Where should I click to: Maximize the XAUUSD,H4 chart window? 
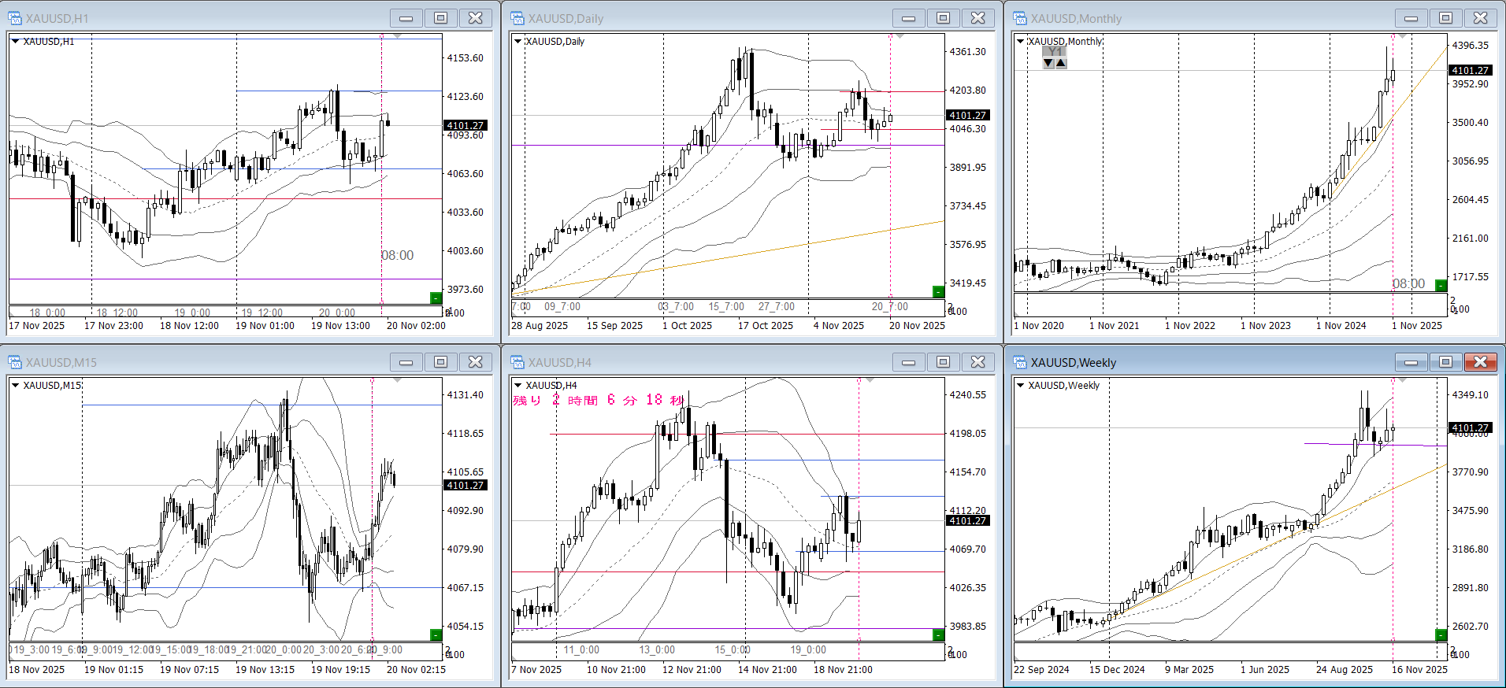[943, 362]
